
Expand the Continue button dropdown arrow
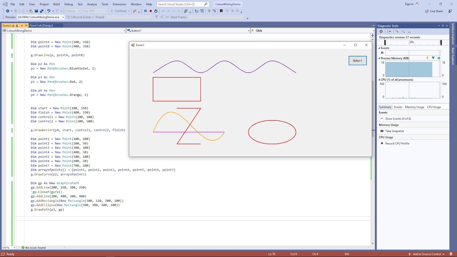tap(128, 11)
